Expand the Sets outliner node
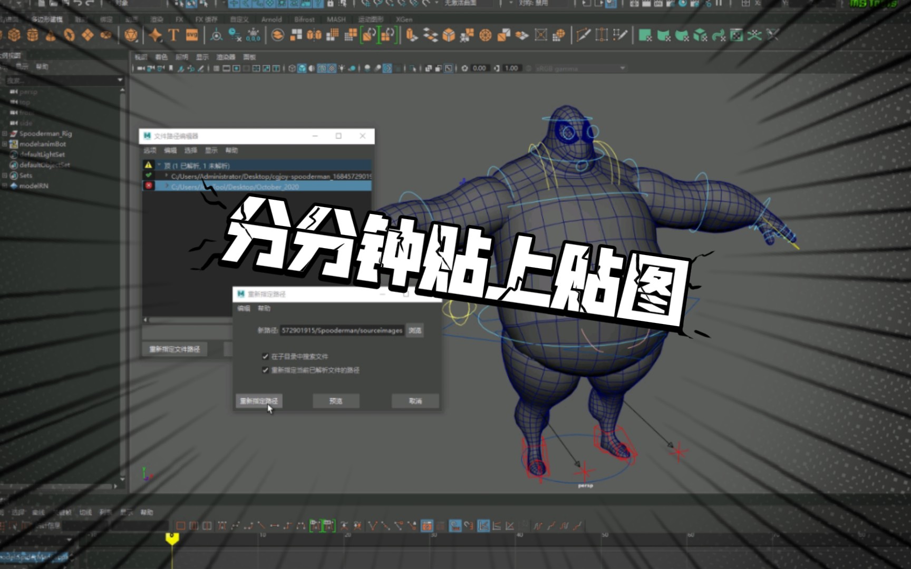Screen dimensions: 911x569 tap(5, 175)
